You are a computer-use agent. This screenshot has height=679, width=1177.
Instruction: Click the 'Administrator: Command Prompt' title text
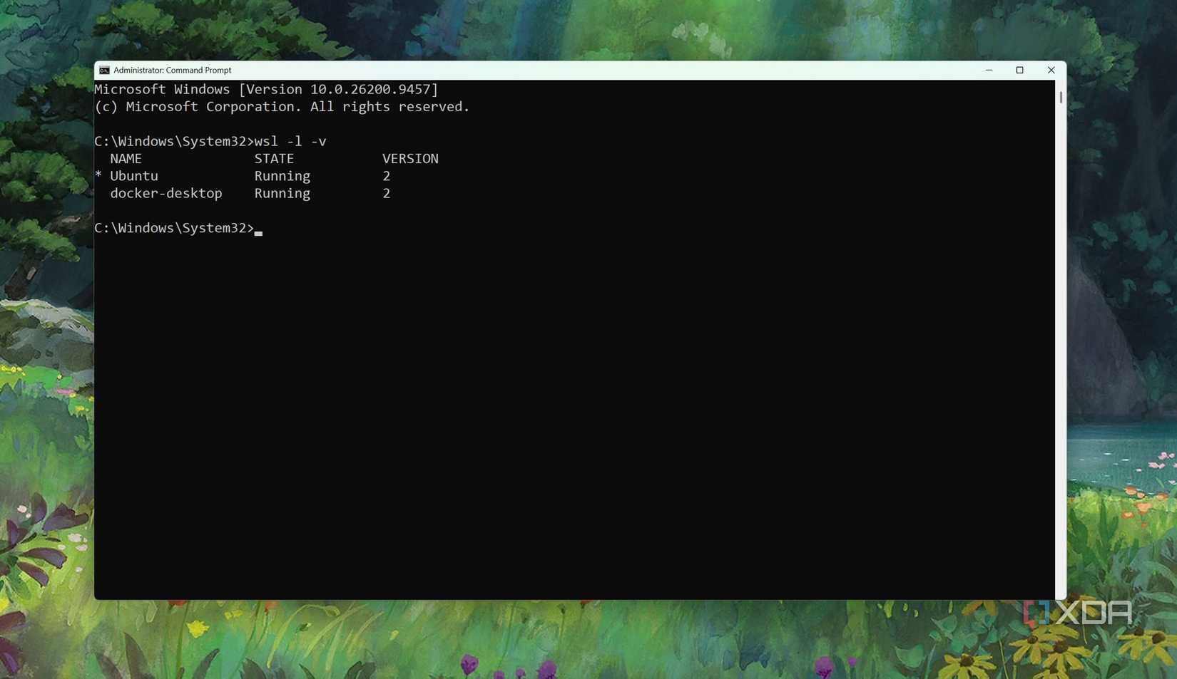coord(172,71)
